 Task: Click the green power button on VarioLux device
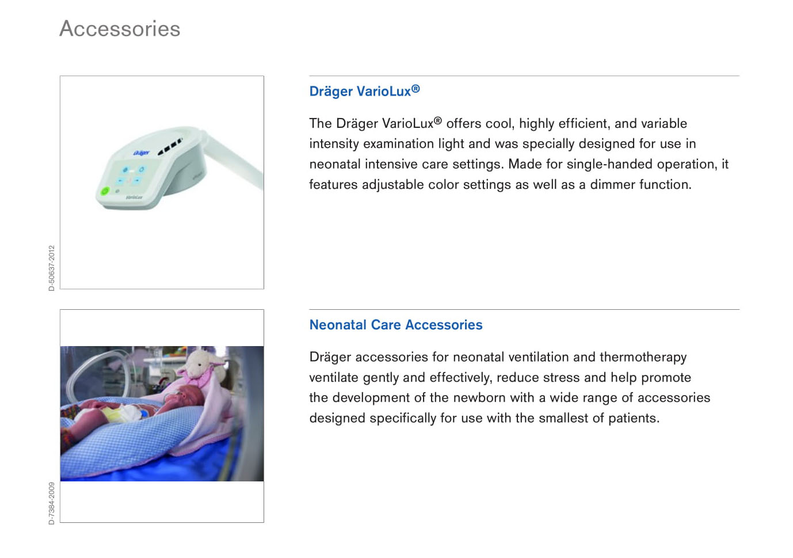pyautogui.click(x=105, y=191)
